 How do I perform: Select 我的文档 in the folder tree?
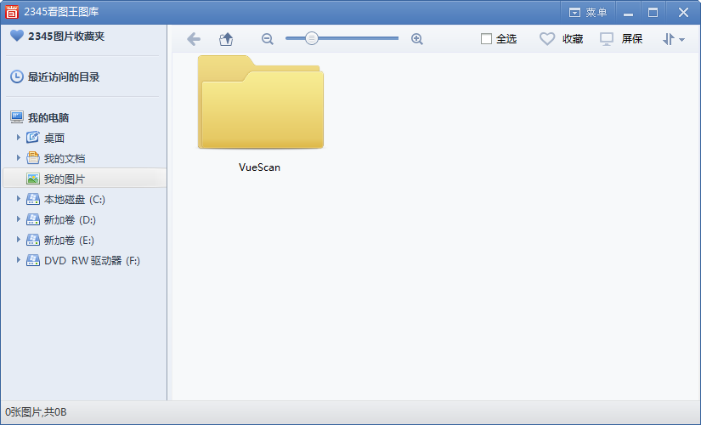tap(65, 158)
